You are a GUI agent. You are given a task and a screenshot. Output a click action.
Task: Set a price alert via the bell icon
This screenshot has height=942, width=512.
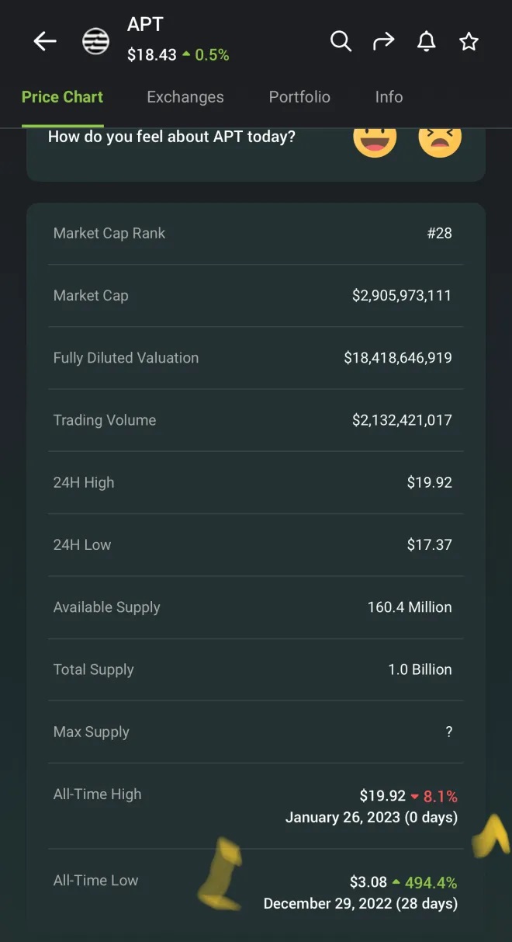(x=426, y=41)
